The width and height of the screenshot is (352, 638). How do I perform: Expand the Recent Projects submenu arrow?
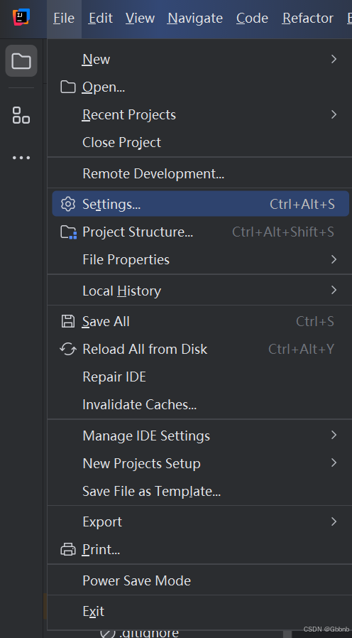point(334,115)
